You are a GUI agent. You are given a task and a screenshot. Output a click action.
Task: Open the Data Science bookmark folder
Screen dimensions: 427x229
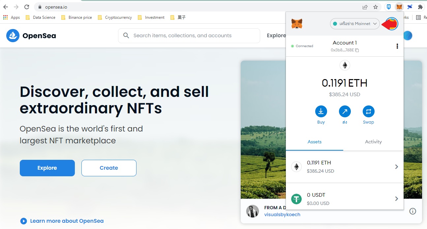coord(40,17)
